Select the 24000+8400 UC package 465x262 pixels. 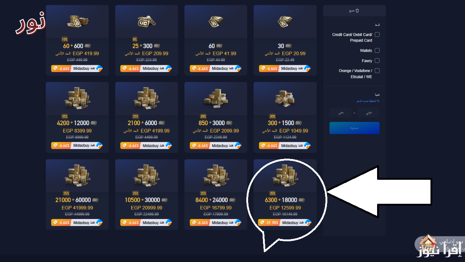pyautogui.click(x=216, y=194)
